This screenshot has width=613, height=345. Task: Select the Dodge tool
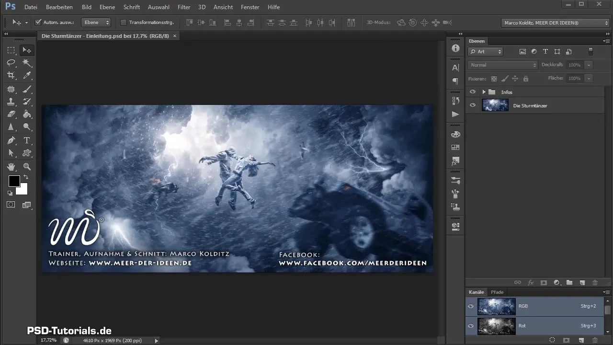click(x=27, y=127)
